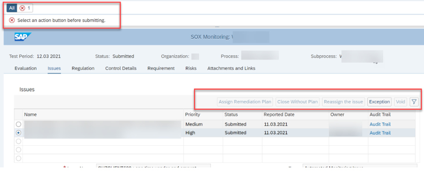This screenshot has height=171, width=424.
Task: Click the Name column header
Action: tap(103, 114)
